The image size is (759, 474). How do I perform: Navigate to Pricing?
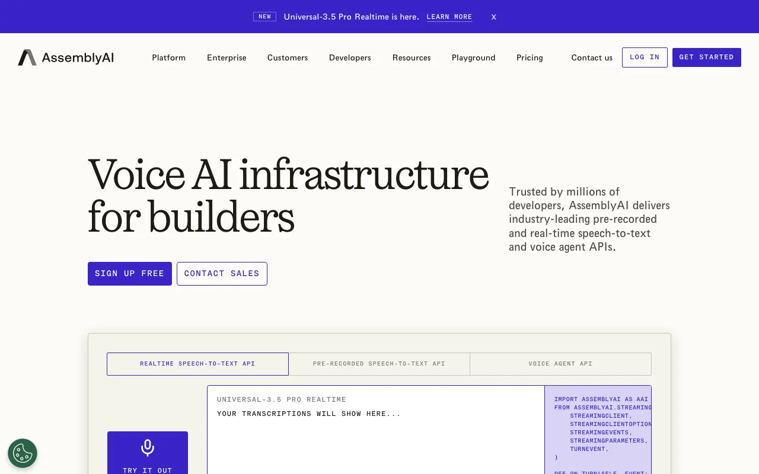[530, 57]
